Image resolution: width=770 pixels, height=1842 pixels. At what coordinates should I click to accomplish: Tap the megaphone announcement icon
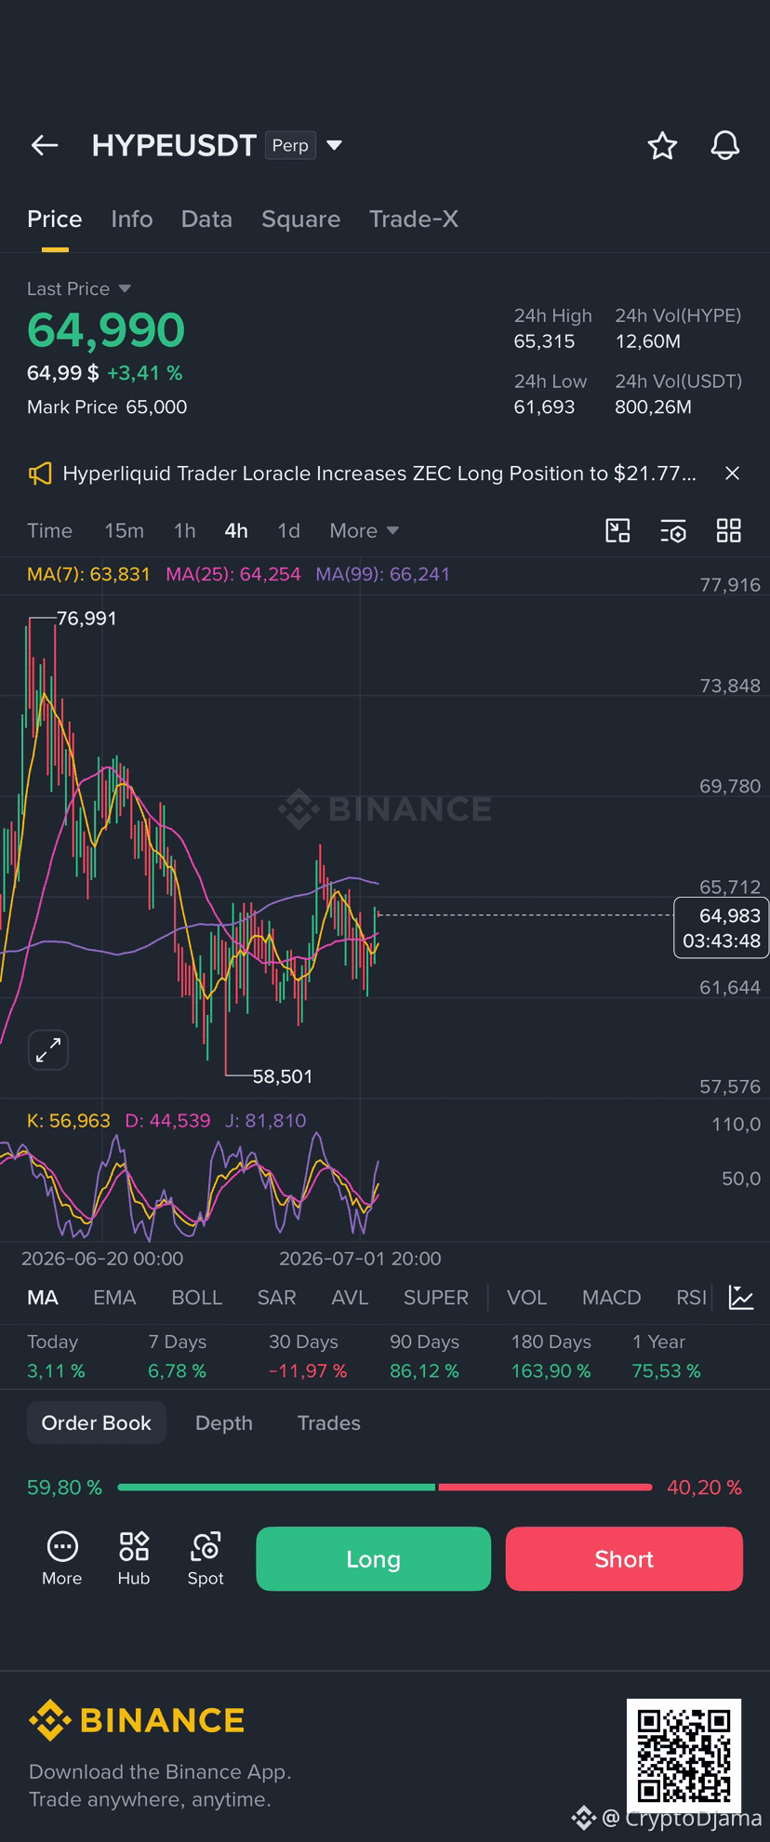tap(39, 474)
